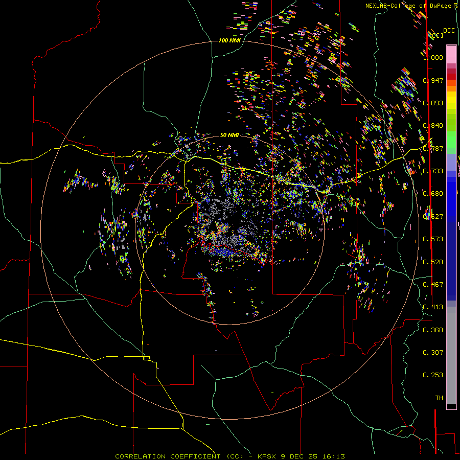Click the 0.947 legend value

(x=433, y=80)
